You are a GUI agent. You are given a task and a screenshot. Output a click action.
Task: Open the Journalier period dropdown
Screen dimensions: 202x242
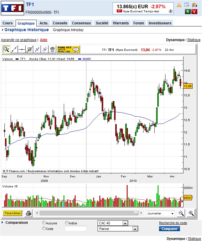coord(161,214)
